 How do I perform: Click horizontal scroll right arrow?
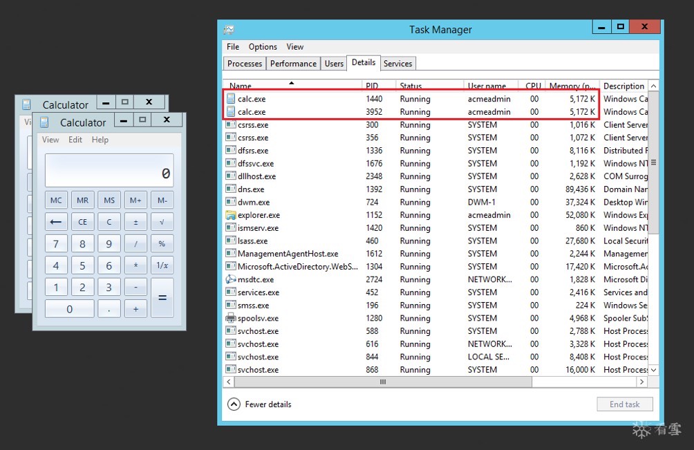[x=641, y=382]
